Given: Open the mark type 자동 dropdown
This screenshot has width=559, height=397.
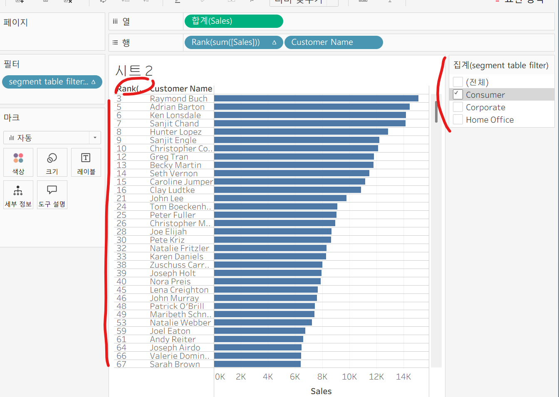Looking at the screenshot, I should coord(52,138).
